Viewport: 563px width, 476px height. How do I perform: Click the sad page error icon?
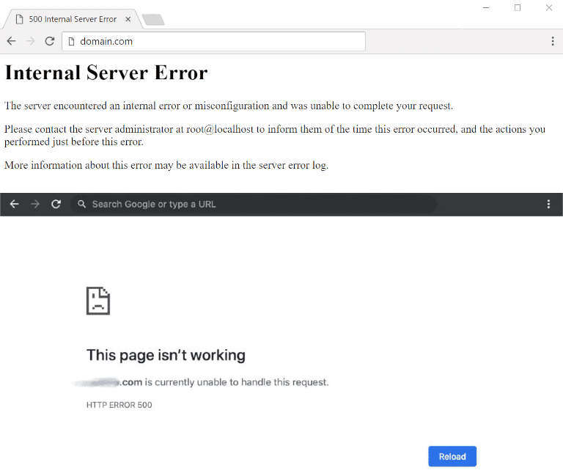[98, 301]
